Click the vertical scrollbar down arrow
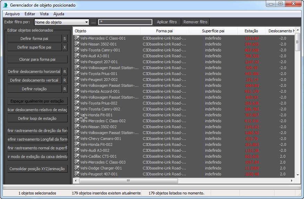Viewport: 304px width, 199px height. pyautogui.click(x=298, y=175)
